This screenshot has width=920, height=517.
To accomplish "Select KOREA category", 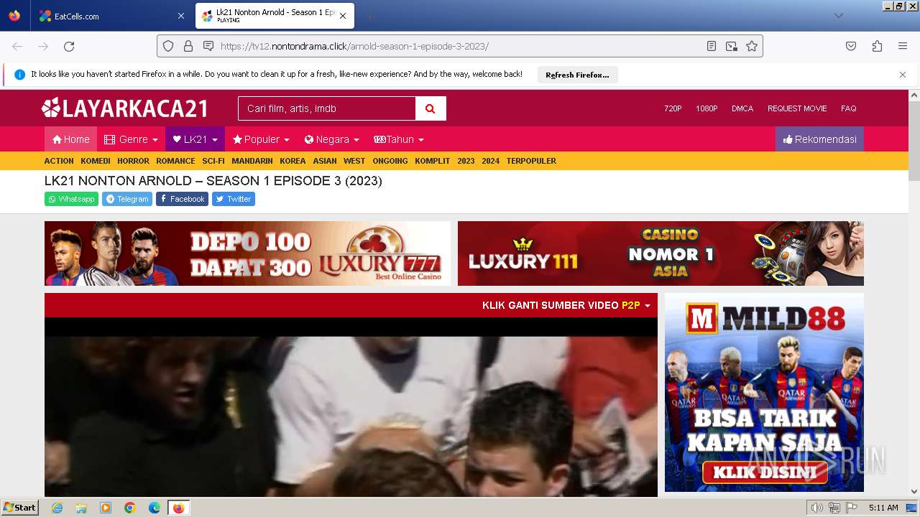I will point(293,161).
